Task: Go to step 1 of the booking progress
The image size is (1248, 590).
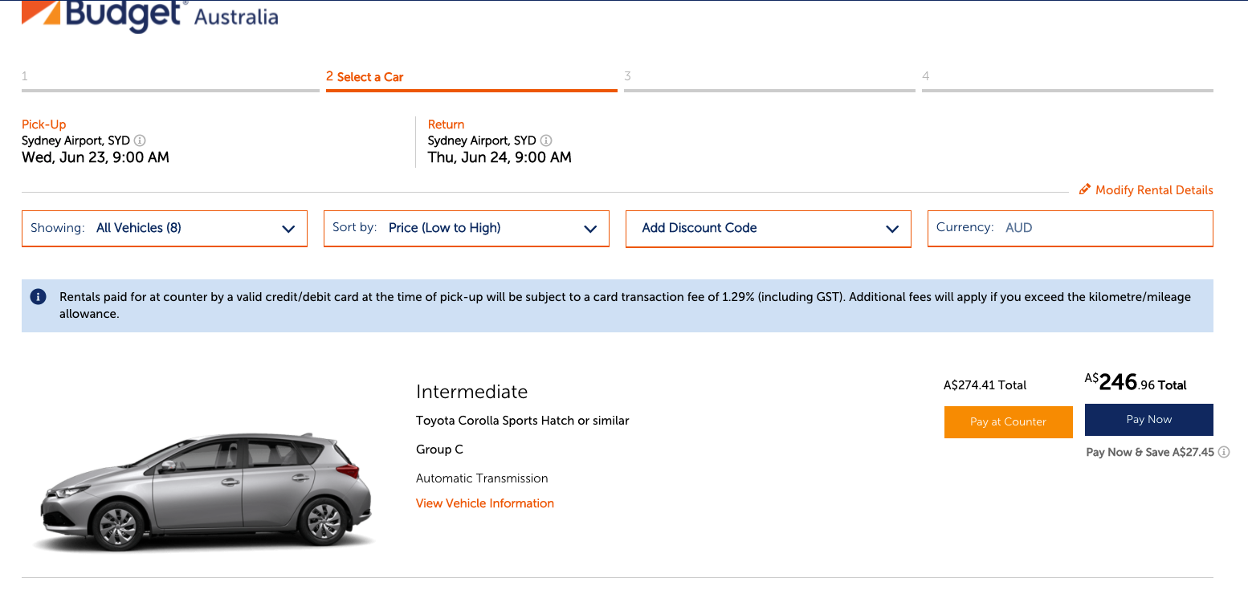Action: pos(170,80)
